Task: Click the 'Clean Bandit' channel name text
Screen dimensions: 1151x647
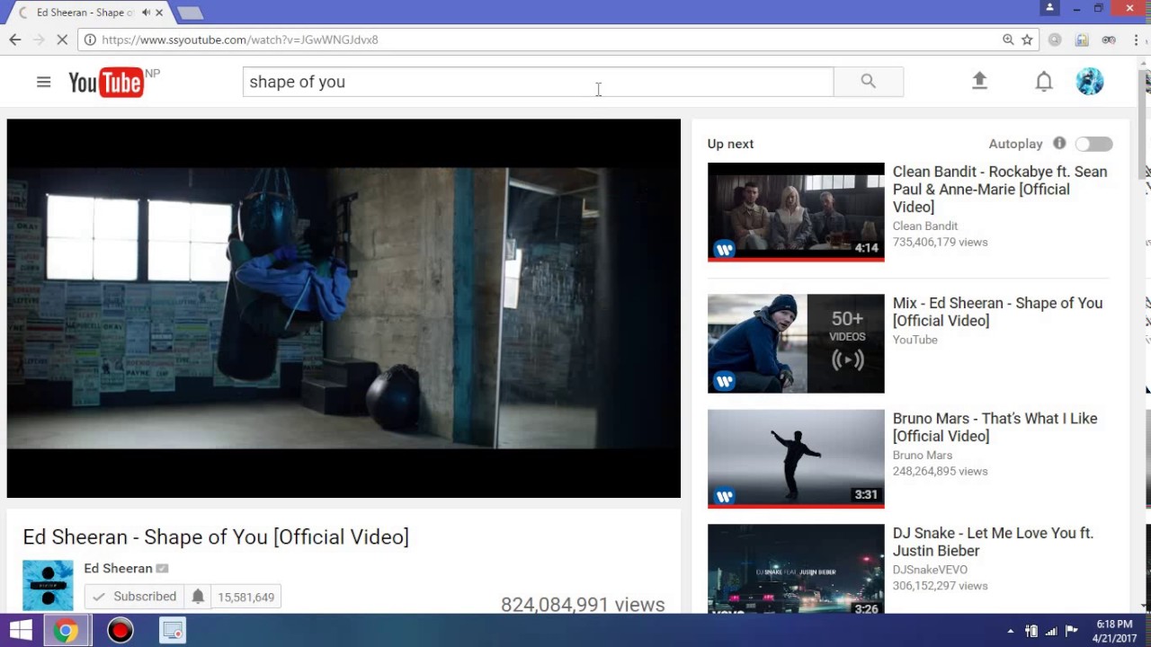Action: pos(925,226)
